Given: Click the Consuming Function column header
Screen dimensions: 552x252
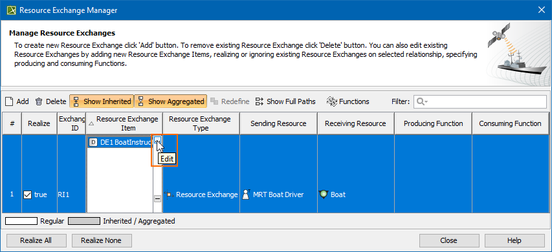Looking at the screenshot, I should [x=510, y=123].
